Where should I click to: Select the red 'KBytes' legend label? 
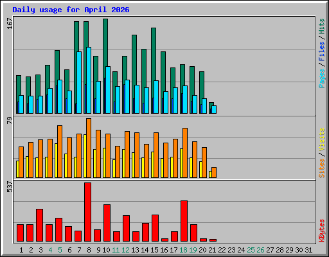pos(321,231)
